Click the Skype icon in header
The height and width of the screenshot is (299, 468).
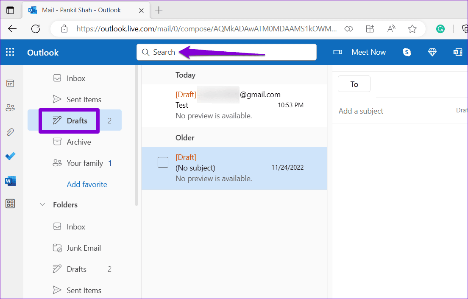point(407,52)
